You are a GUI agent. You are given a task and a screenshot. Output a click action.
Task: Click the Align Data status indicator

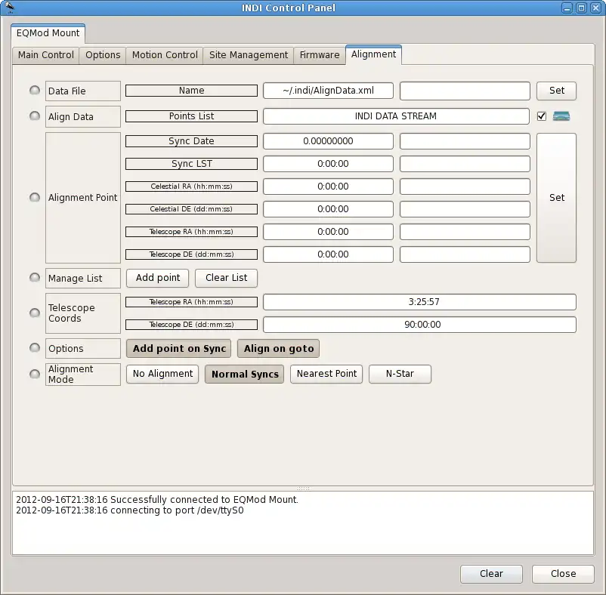pyautogui.click(x=35, y=116)
